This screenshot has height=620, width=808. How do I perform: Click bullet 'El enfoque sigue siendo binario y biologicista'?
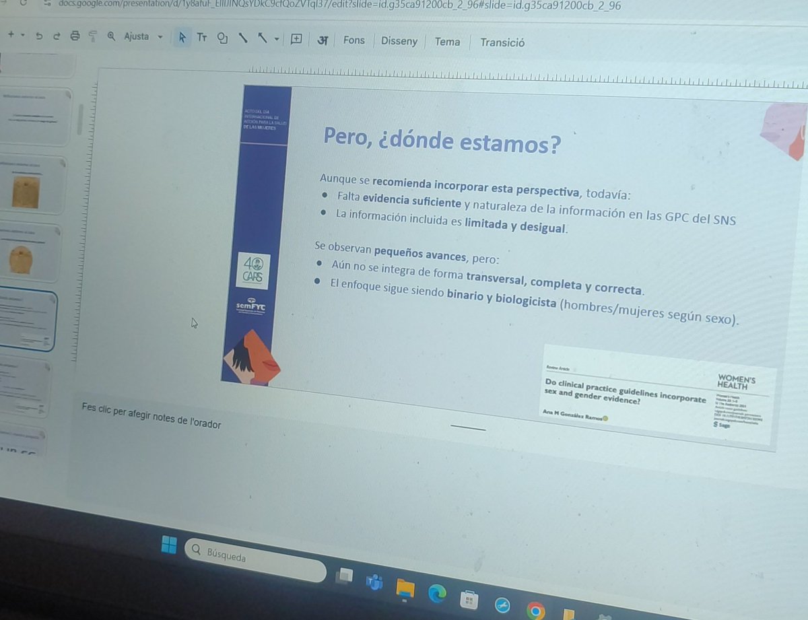[535, 302]
